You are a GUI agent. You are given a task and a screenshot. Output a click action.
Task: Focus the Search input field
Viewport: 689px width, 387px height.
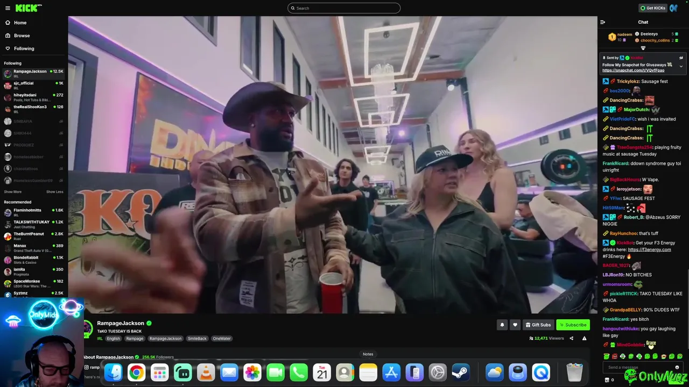(344, 8)
